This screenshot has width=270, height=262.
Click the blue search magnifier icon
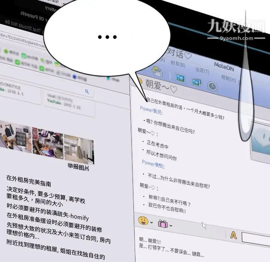pos(87,91)
